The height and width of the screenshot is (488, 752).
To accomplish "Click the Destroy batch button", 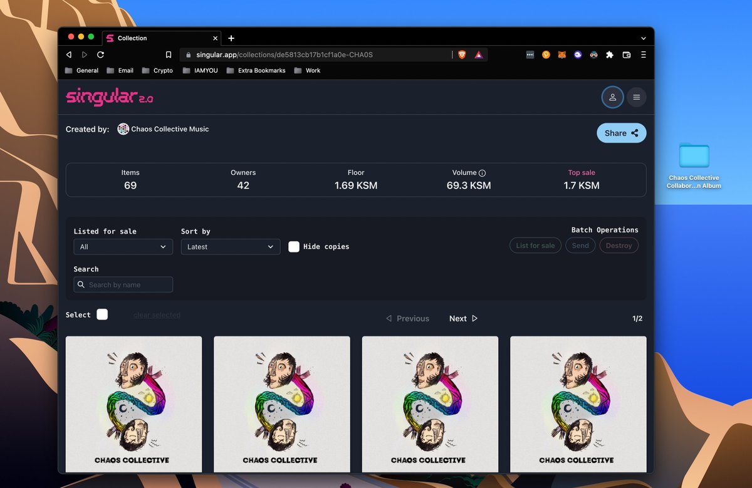I will (619, 246).
